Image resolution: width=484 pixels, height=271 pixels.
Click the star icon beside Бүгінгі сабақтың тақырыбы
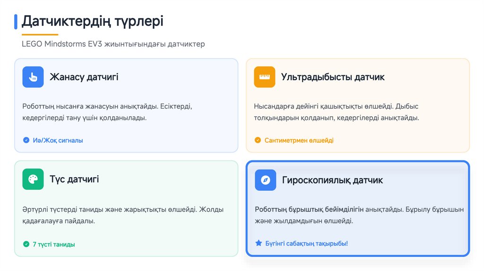(x=259, y=243)
